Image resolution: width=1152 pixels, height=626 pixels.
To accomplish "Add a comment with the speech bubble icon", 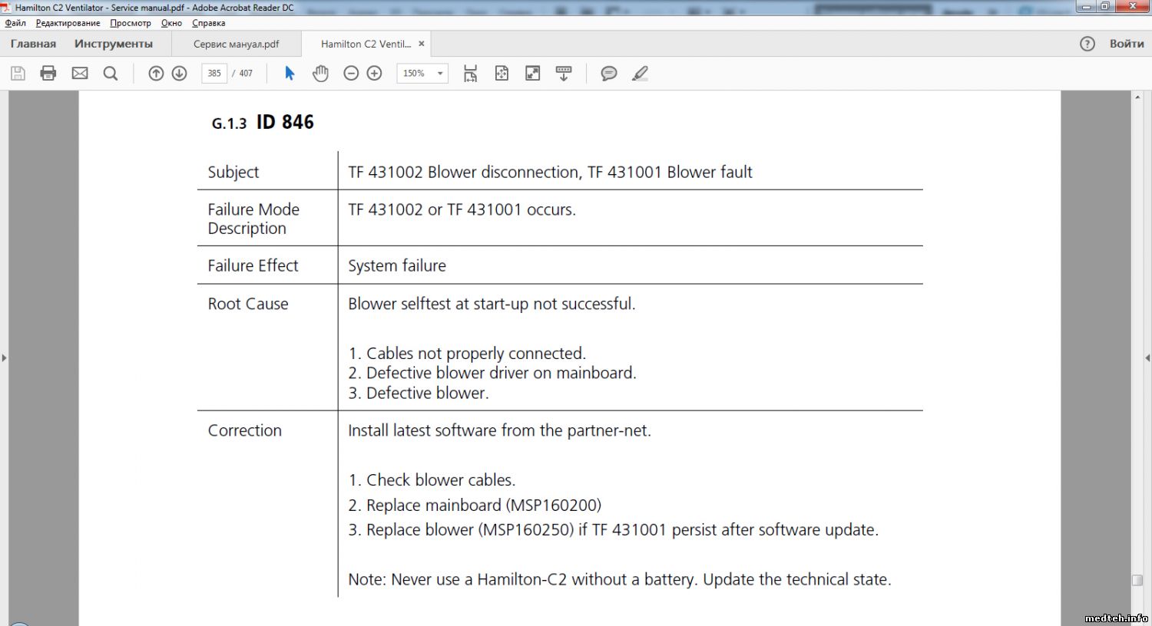I will [609, 74].
